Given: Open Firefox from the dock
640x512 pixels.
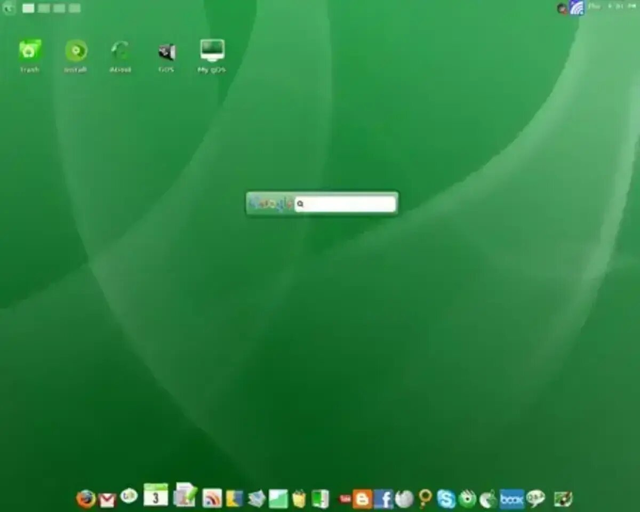Looking at the screenshot, I should click(x=86, y=499).
